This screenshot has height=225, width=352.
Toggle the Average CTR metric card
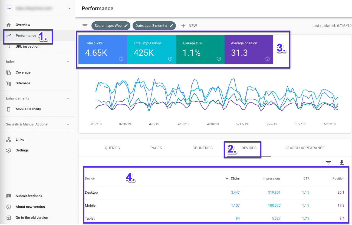coord(200,49)
